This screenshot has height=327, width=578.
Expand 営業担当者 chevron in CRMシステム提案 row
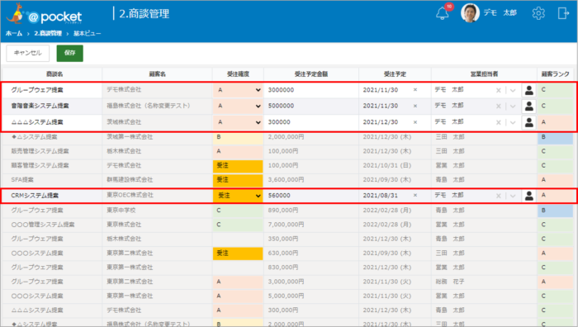tap(513, 197)
